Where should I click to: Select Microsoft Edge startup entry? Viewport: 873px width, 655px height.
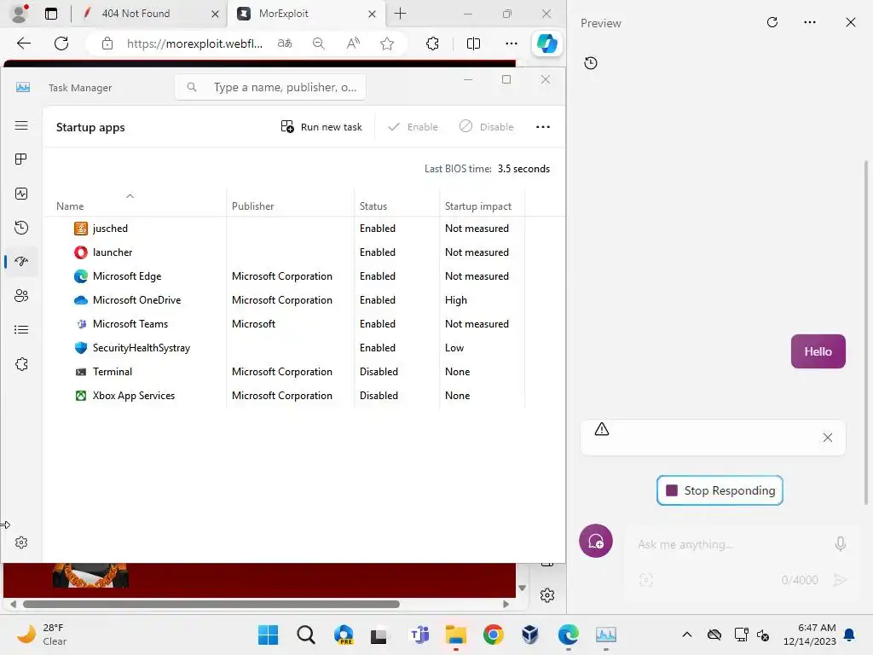pos(284,276)
